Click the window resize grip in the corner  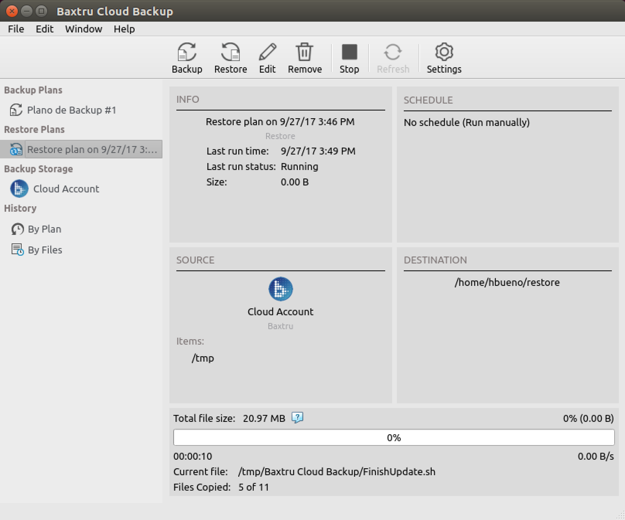pyautogui.click(x=620, y=515)
